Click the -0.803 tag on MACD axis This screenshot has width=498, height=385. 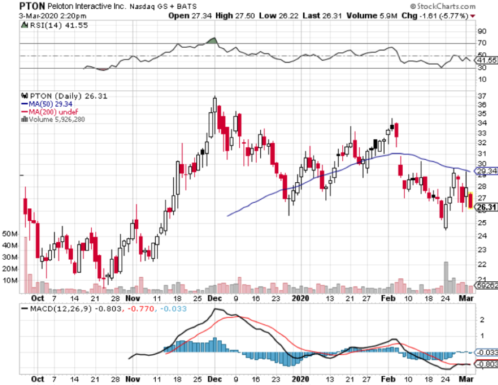tap(486, 364)
